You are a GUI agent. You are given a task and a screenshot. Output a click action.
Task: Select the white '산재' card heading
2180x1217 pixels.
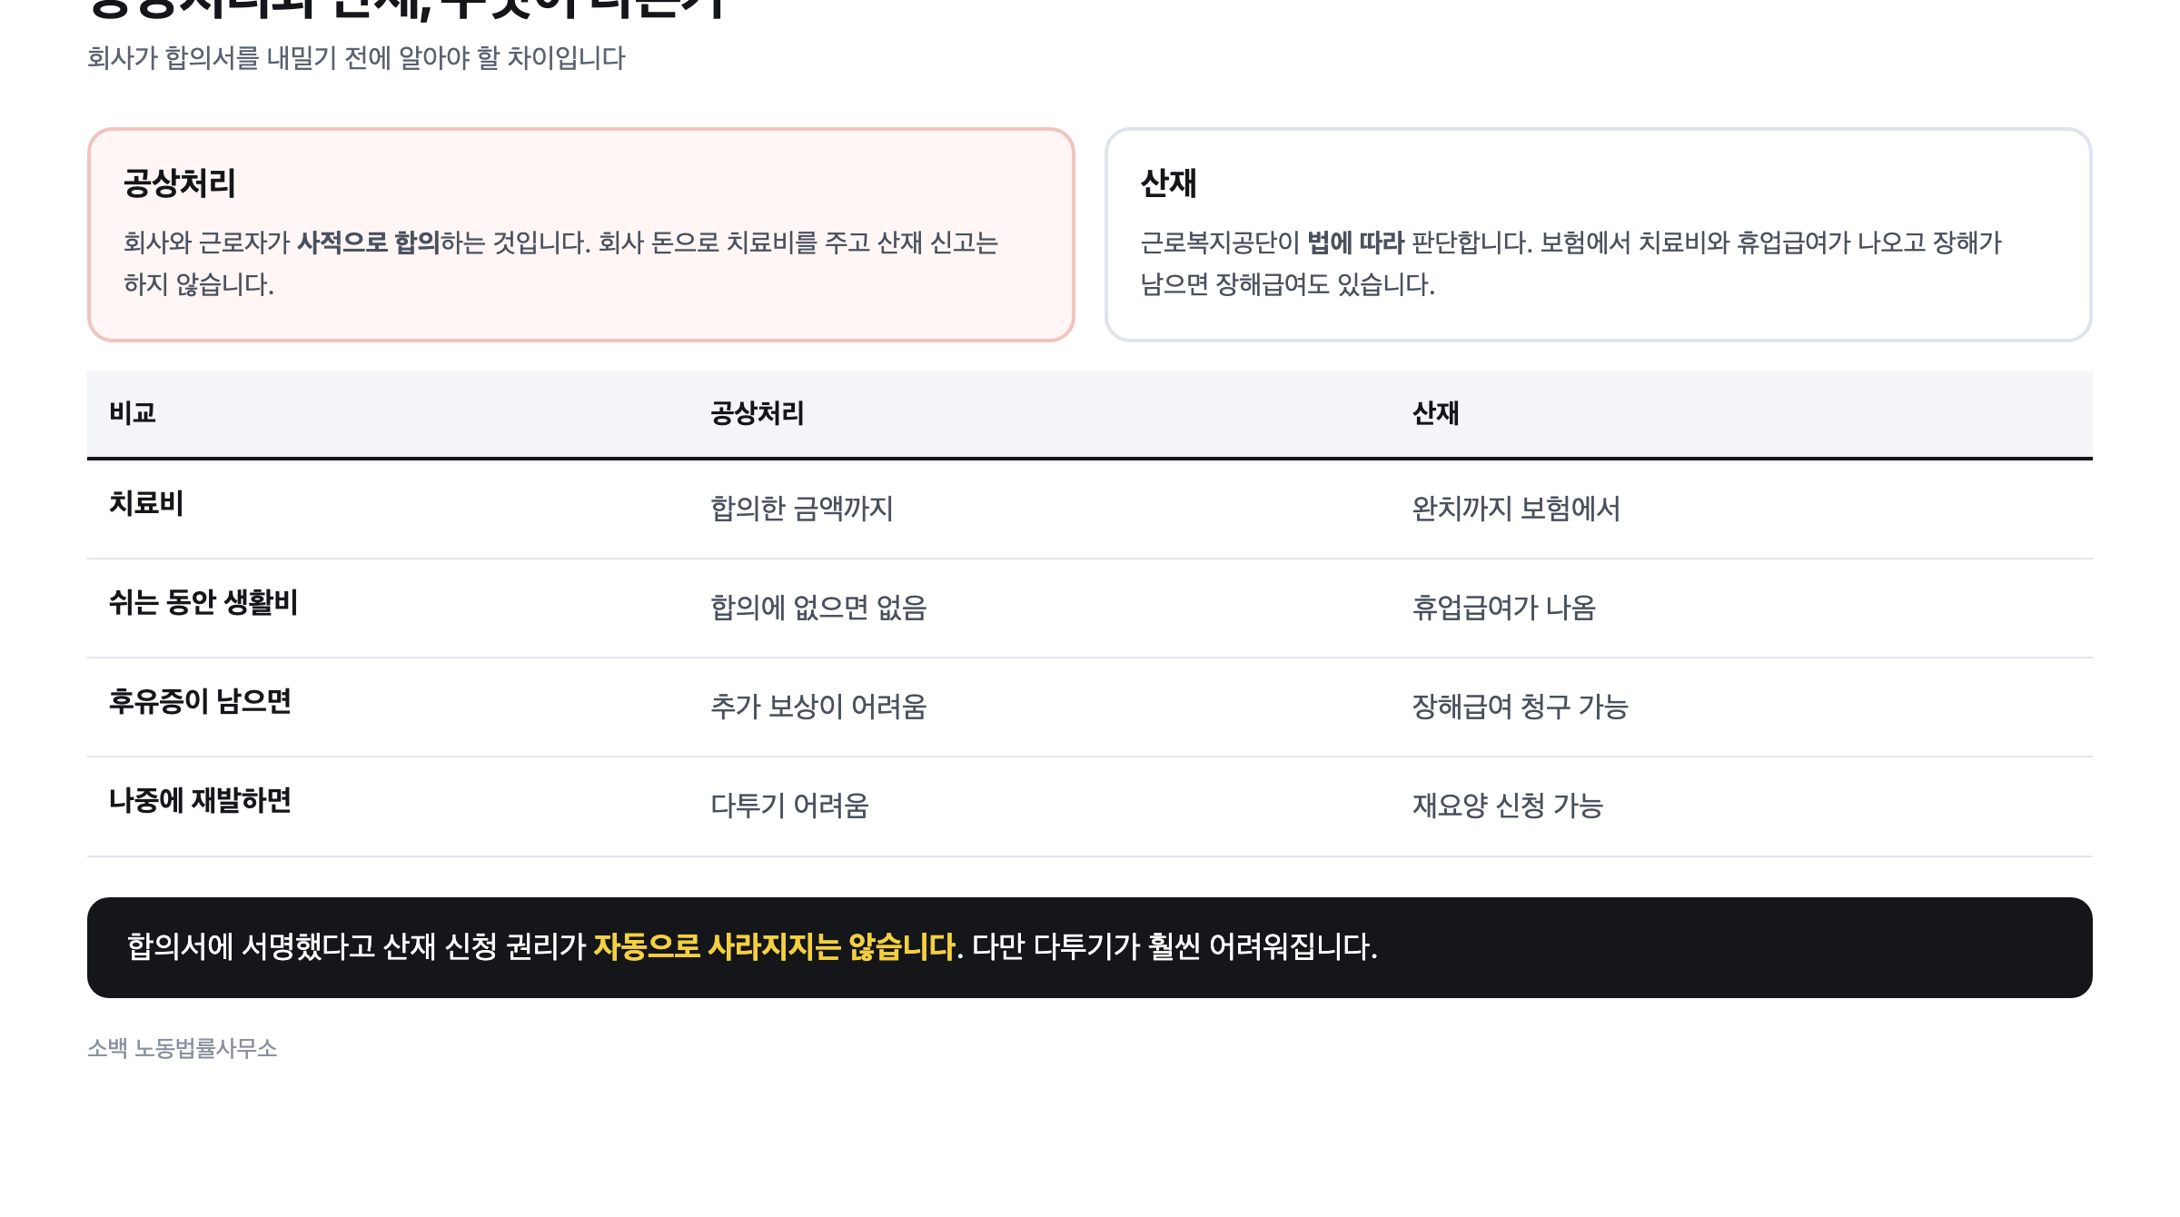pos(1169,183)
